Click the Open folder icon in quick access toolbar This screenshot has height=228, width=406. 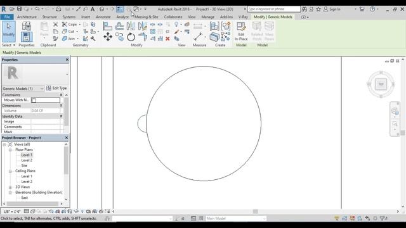[x=12, y=9]
